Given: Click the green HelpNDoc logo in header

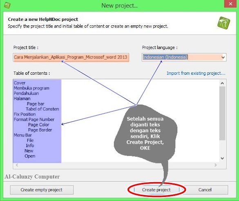Looking at the screenshot, I should tap(223, 23).
